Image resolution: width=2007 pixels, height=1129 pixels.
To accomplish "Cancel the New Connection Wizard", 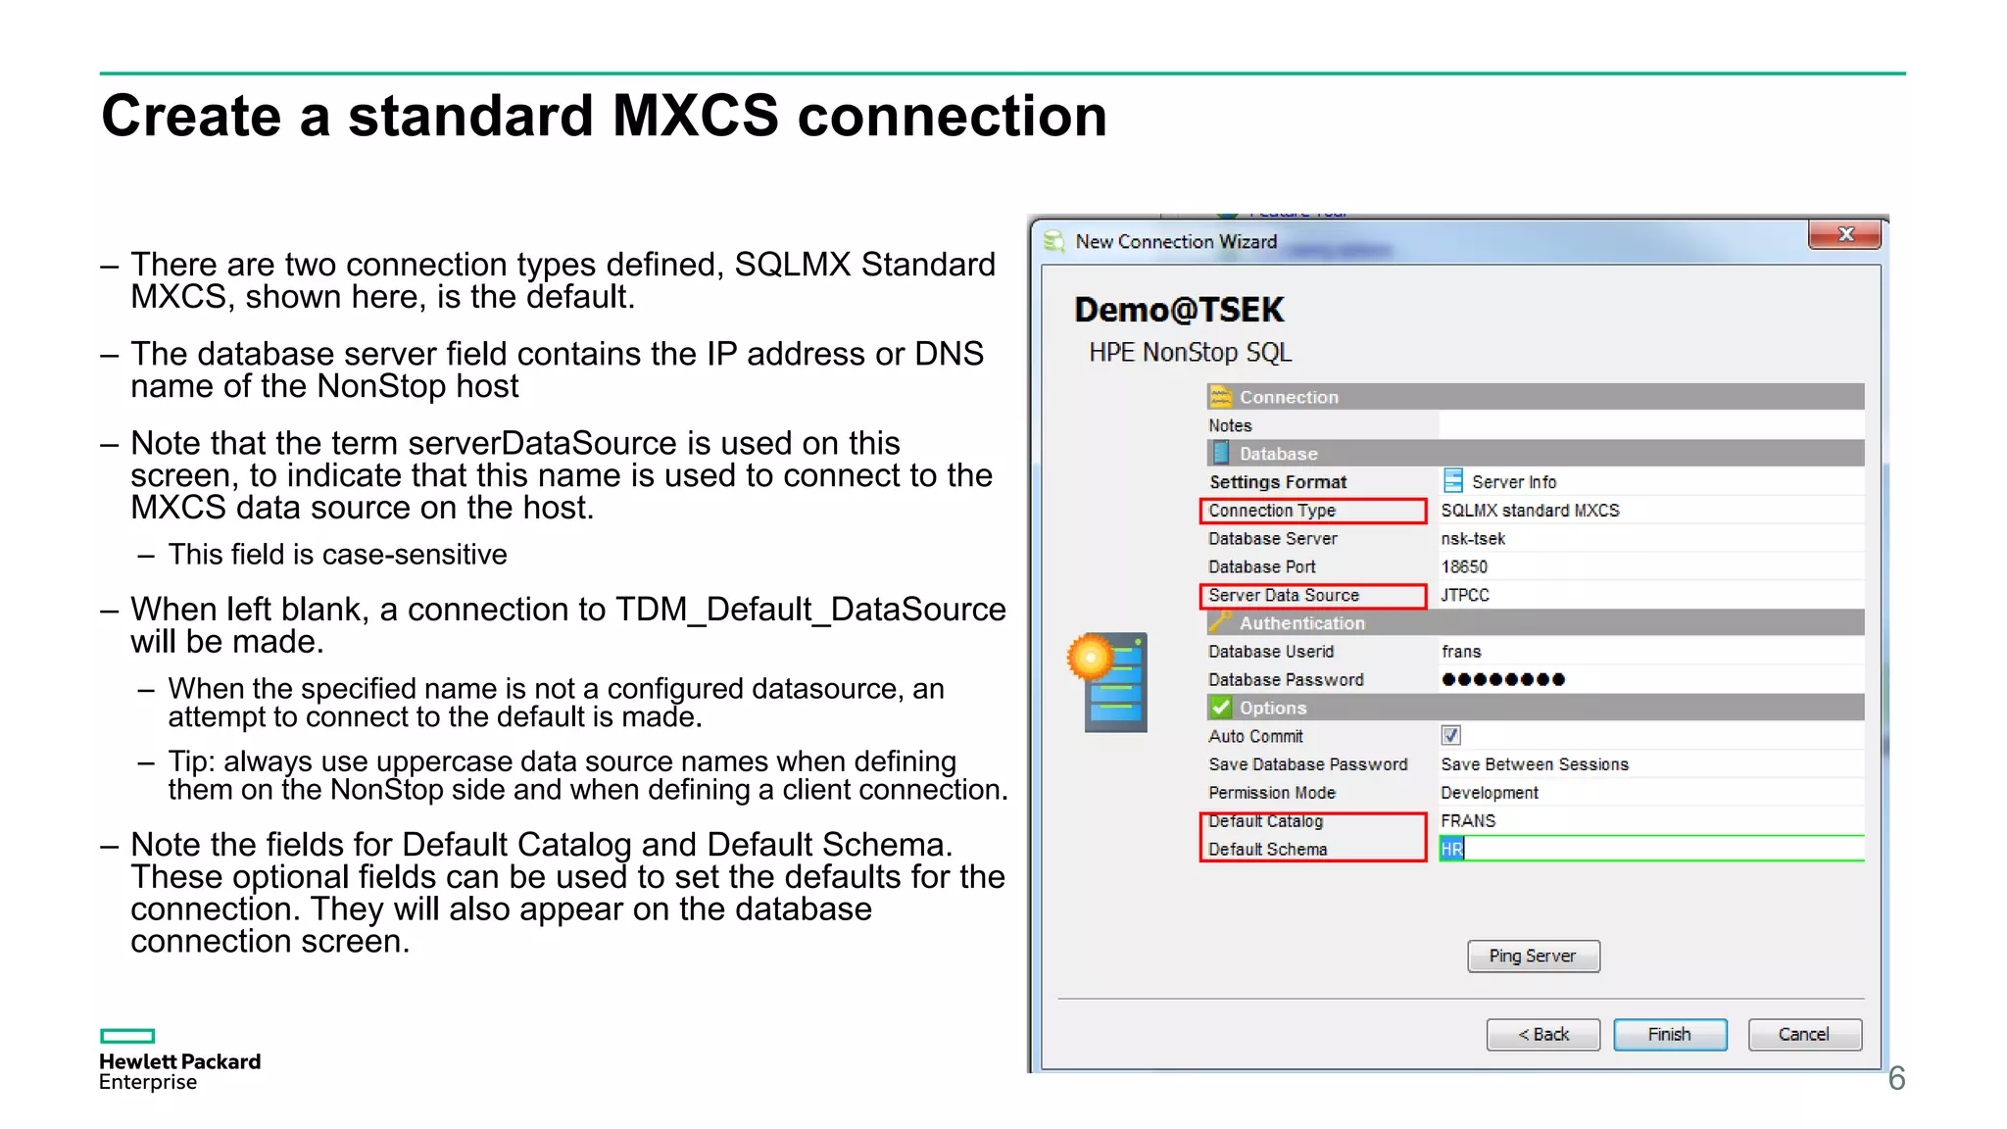I will tap(1804, 1034).
